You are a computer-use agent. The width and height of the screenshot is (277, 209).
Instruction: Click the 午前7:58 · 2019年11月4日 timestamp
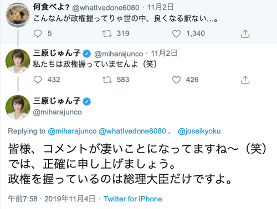tap(52, 199)
